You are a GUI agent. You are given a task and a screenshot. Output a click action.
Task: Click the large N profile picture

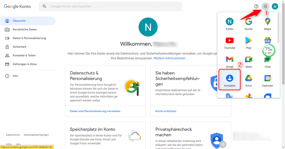click(x=148, y=27)
